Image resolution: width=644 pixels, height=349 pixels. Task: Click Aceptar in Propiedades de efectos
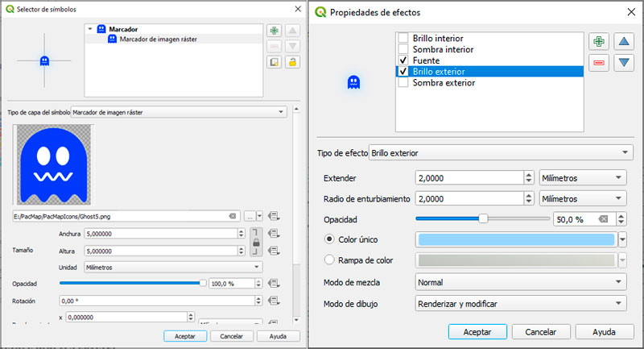click(x=477, y=332)
